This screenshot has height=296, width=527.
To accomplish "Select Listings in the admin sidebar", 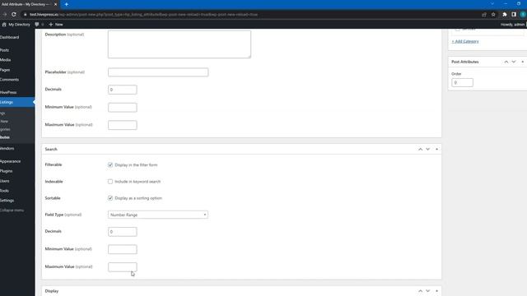I will pos(16,102).
